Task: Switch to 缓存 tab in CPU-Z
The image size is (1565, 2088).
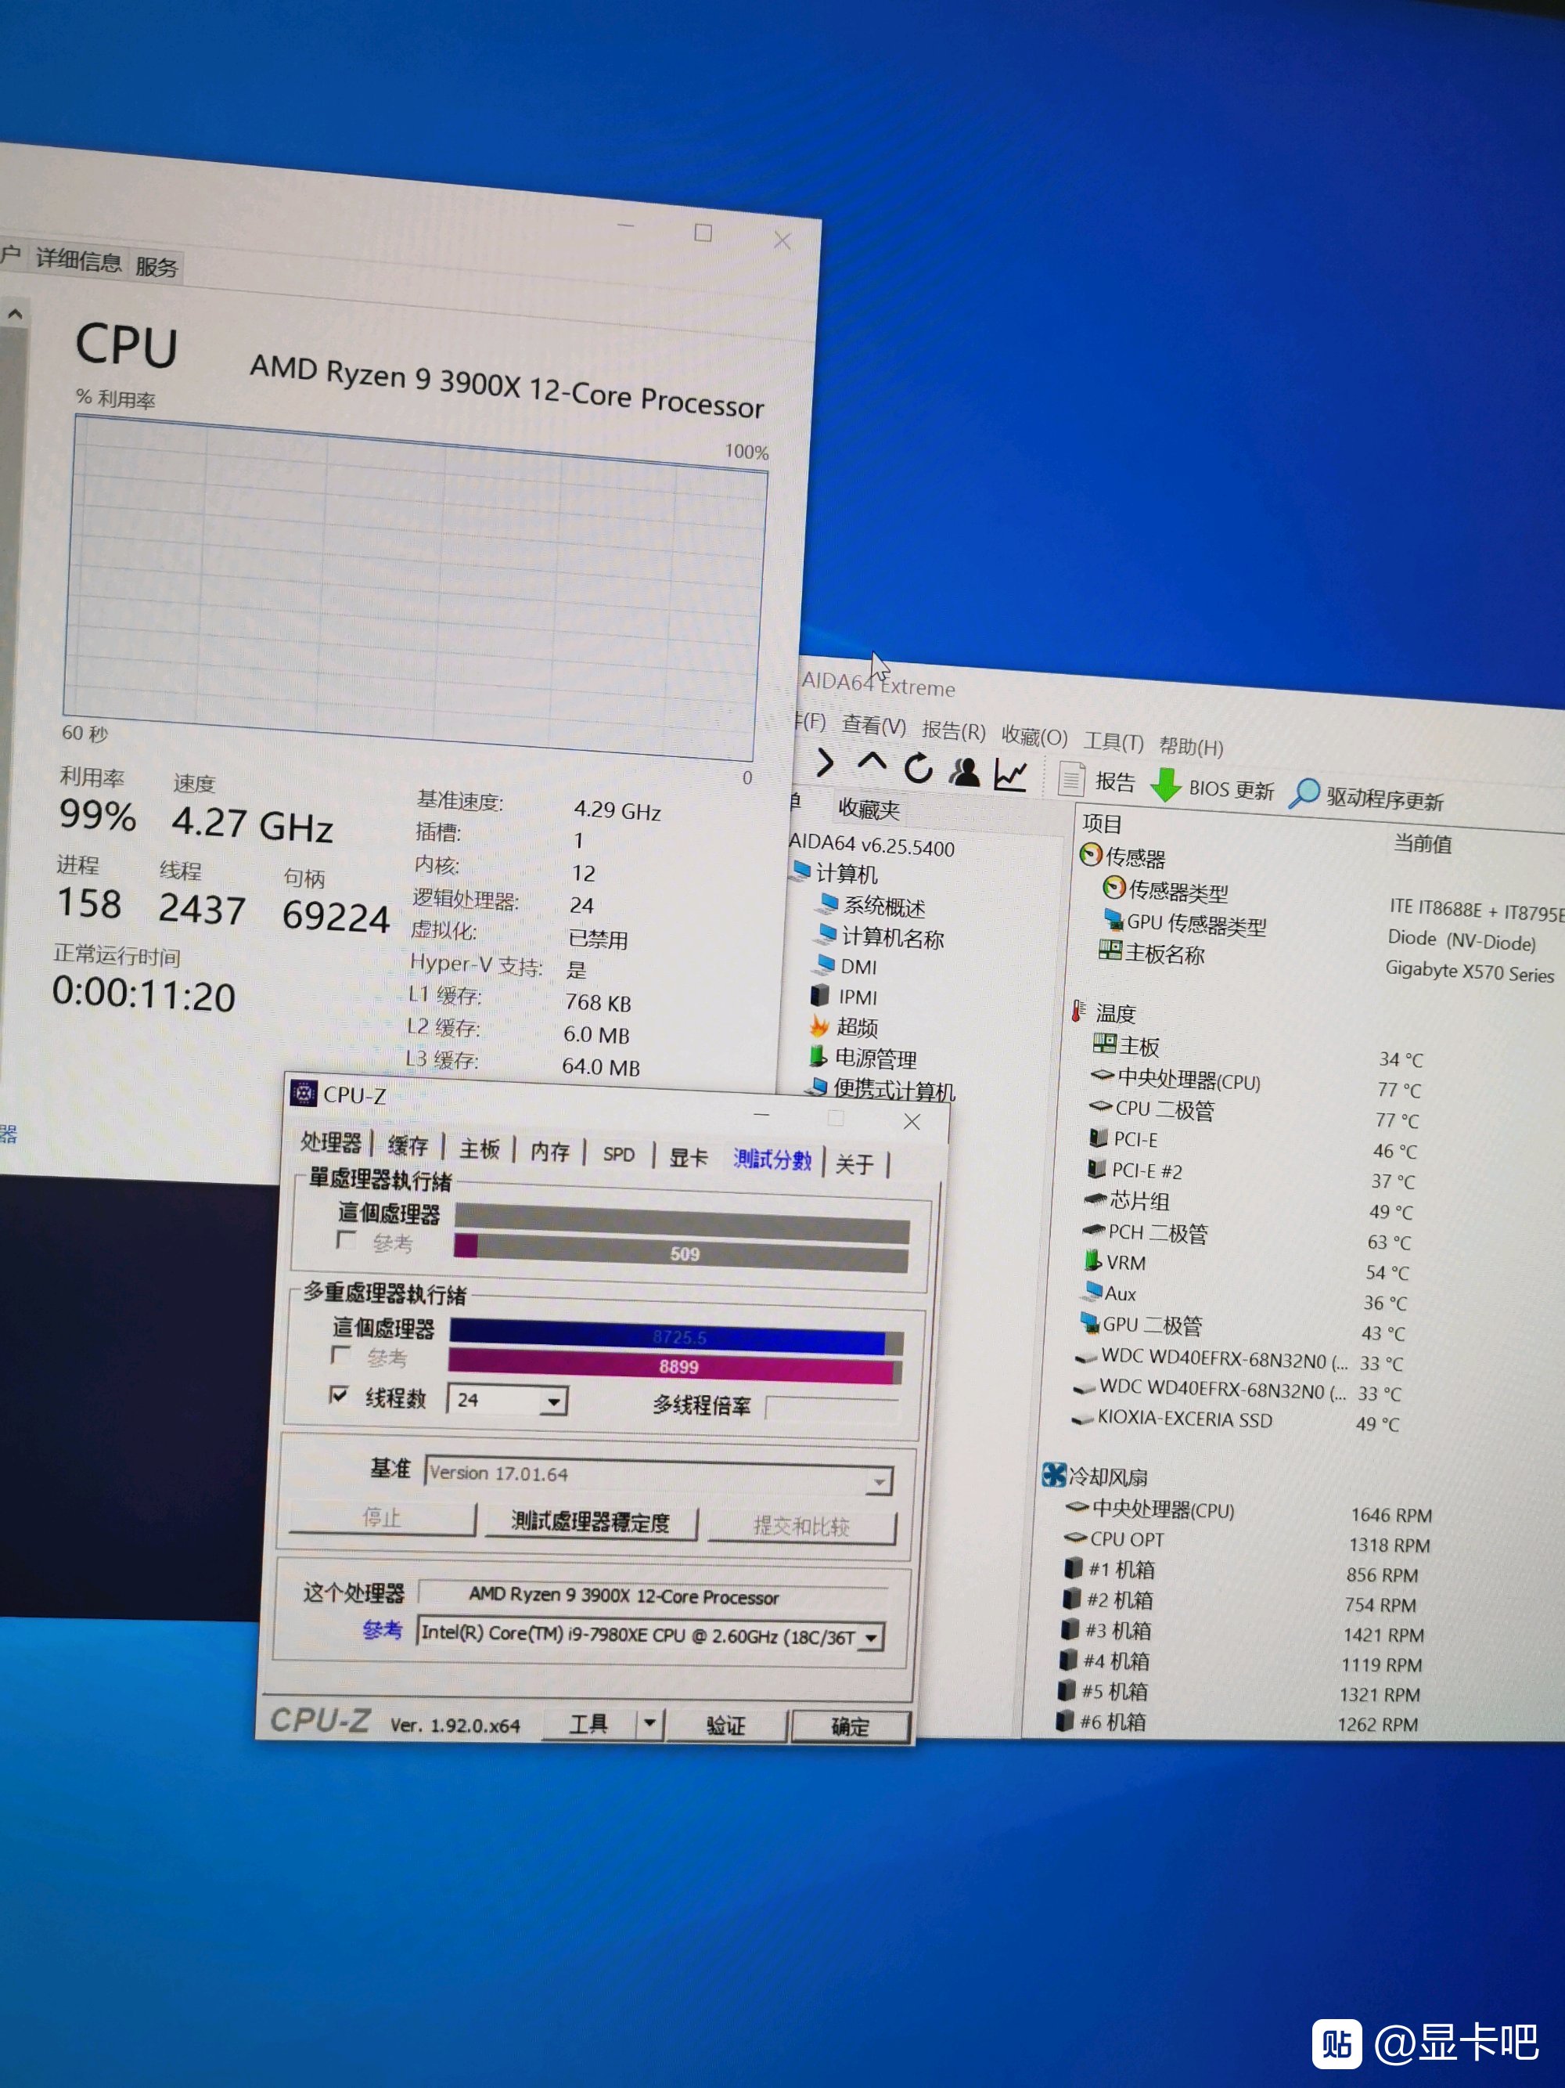Action: [408, 1146]
